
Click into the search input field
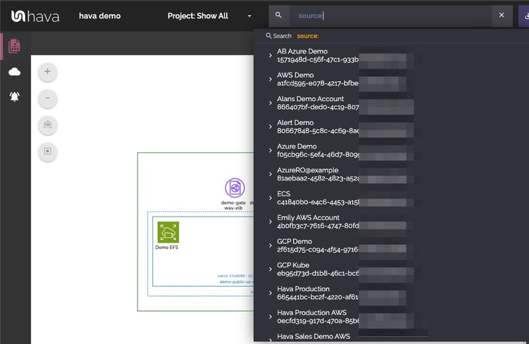pyautogui.click(x=390, y=15)
